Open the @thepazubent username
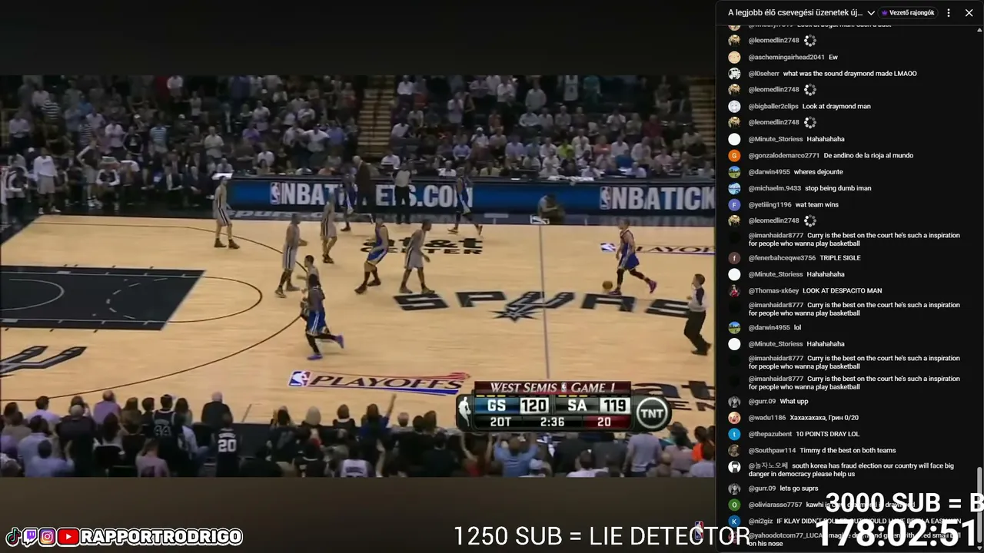Screen dimensions: 984x553 (x=770, y=434)
